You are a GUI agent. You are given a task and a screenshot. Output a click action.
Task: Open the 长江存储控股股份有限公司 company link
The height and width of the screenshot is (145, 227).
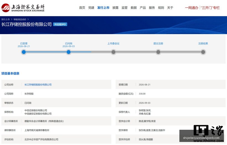point(38,85)
